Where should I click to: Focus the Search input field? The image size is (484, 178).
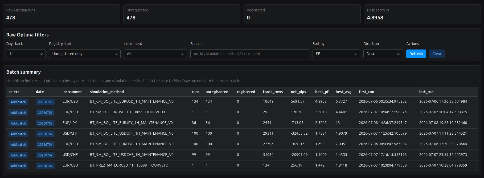[x=250, y=54]
